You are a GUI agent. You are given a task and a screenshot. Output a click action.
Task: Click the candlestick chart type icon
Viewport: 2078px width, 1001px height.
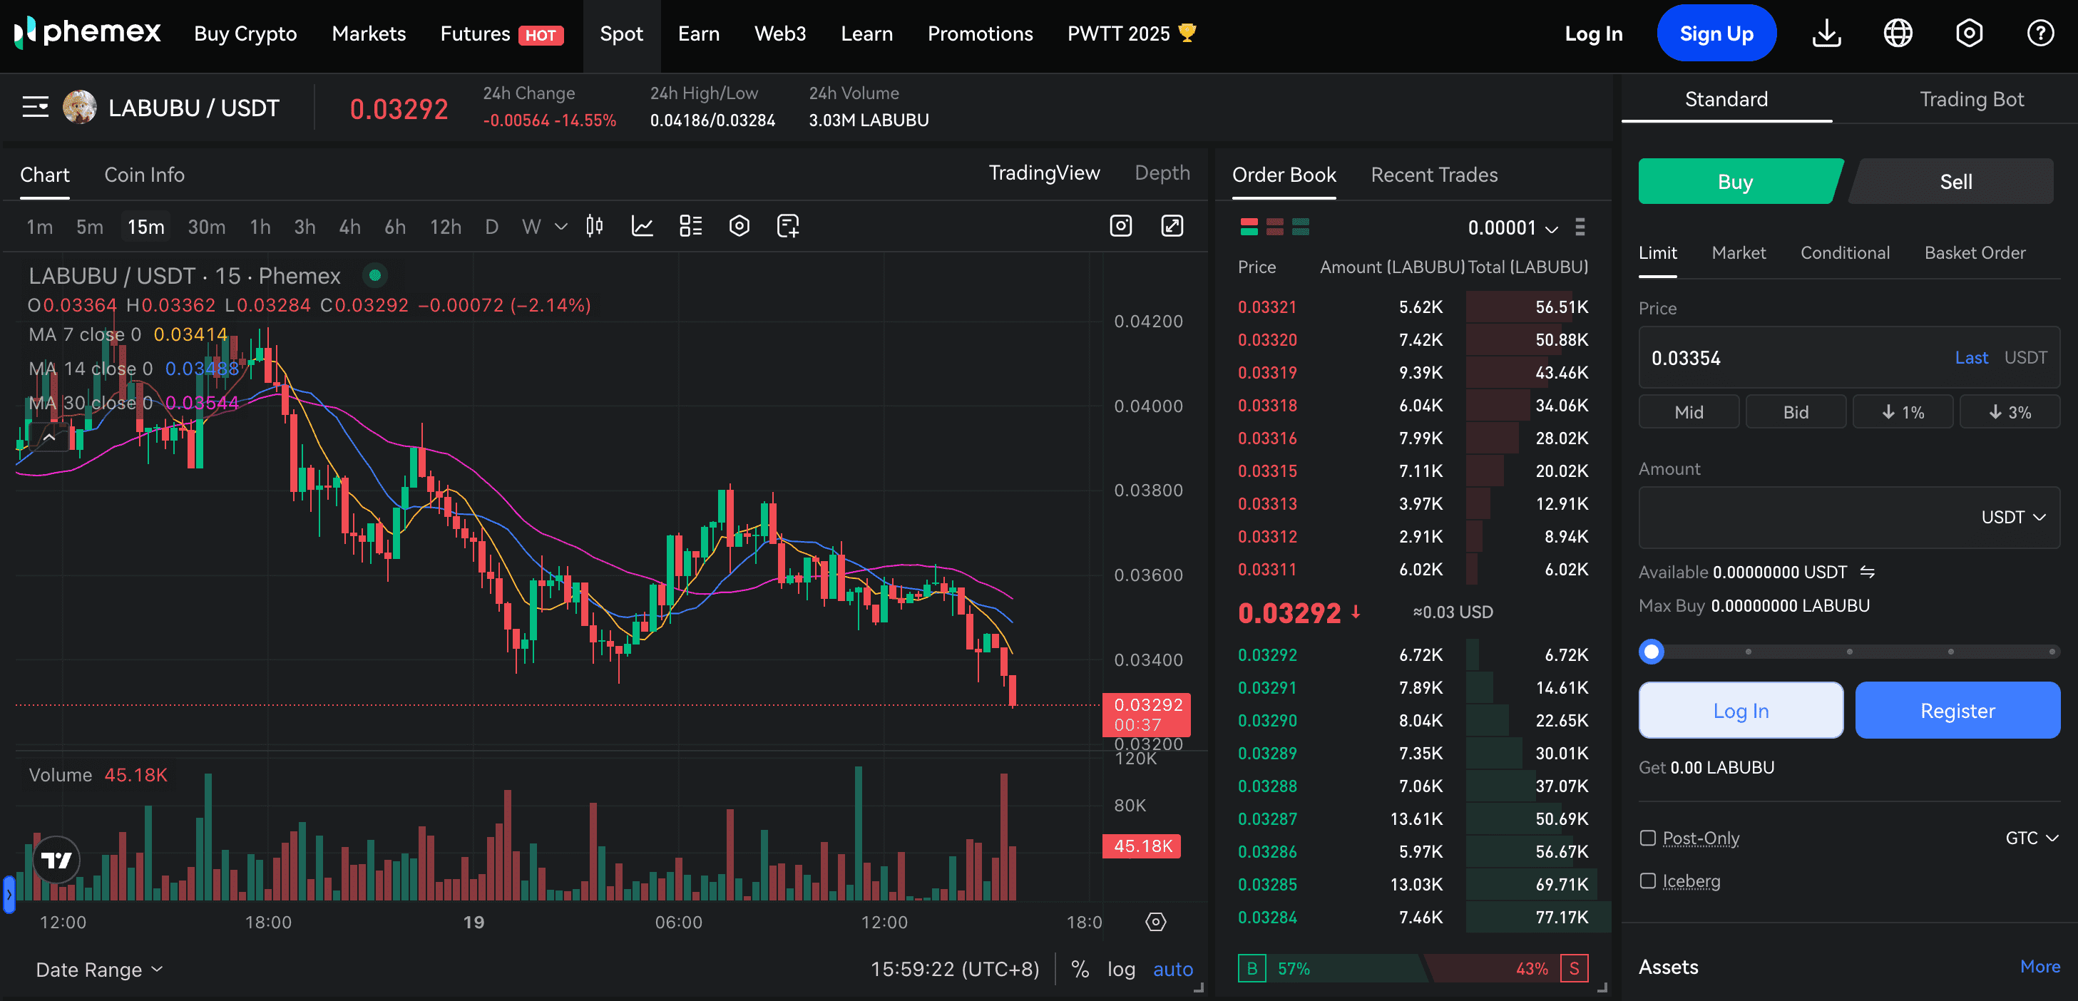595,226
